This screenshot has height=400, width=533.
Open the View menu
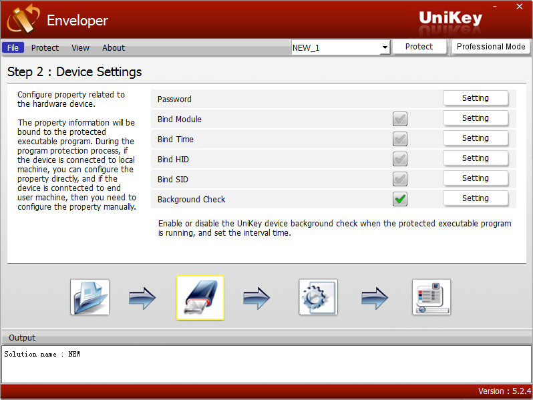tap(80, 48)
